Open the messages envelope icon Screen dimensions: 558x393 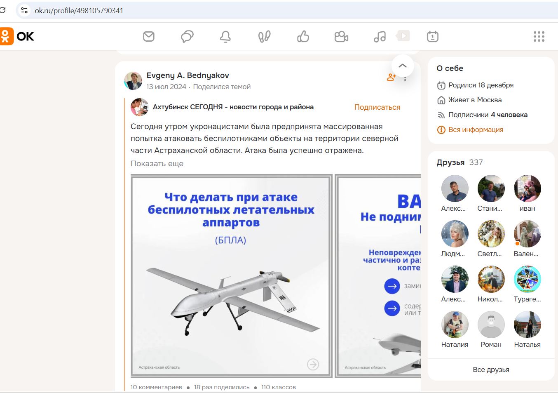[149, 36]
